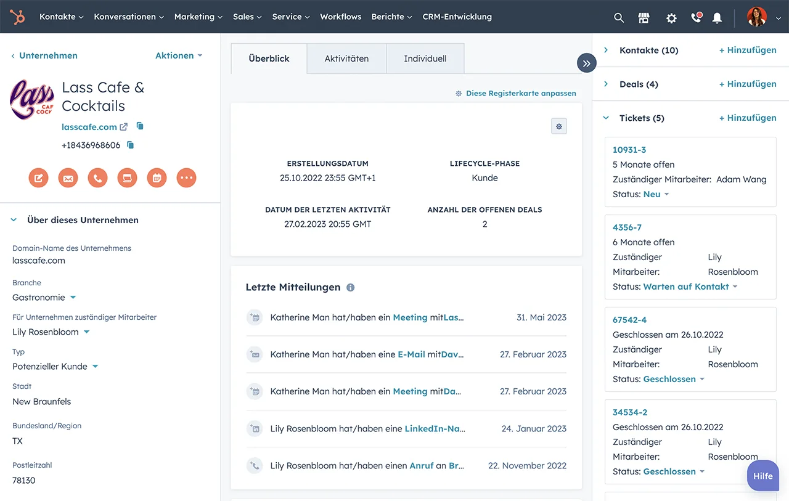Switch to the Aktivitäten tab

click(x=346, y=59)
